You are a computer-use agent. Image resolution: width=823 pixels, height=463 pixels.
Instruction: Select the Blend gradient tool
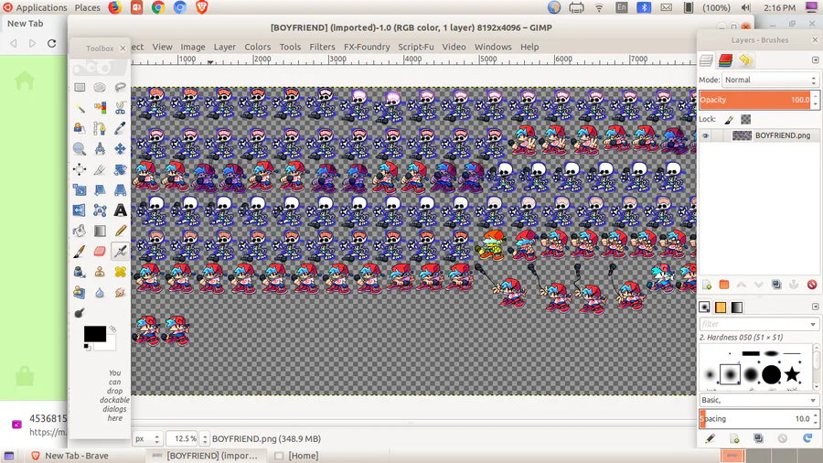point(100,231)
